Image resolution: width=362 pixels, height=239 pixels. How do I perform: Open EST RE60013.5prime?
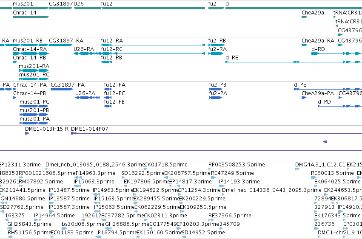click(x=333, y=173)
